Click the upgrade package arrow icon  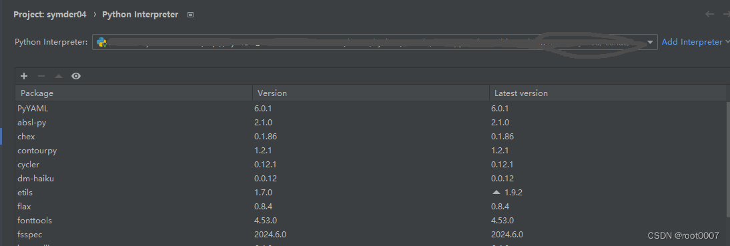tap(59, 76)
